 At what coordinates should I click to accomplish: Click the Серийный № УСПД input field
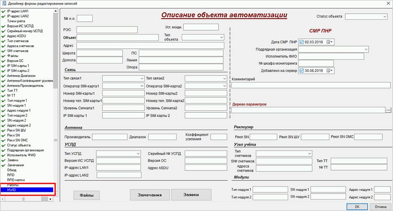206,154
